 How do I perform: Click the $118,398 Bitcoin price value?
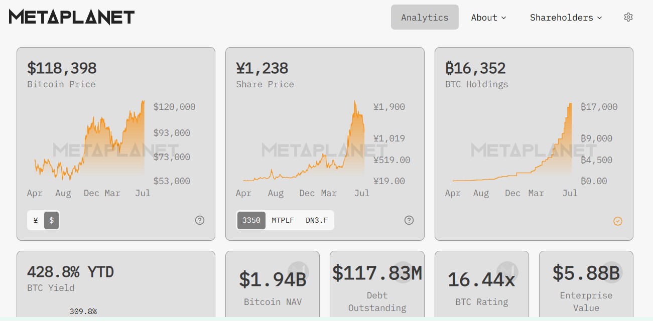[x=62, y=68]
